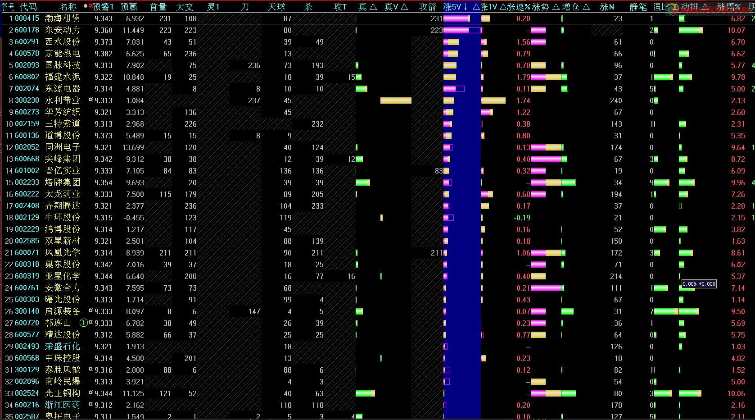This screenshot has width=755, height=420.
Task: Select the stock name 同洲电子
Action: coord(63,147)
